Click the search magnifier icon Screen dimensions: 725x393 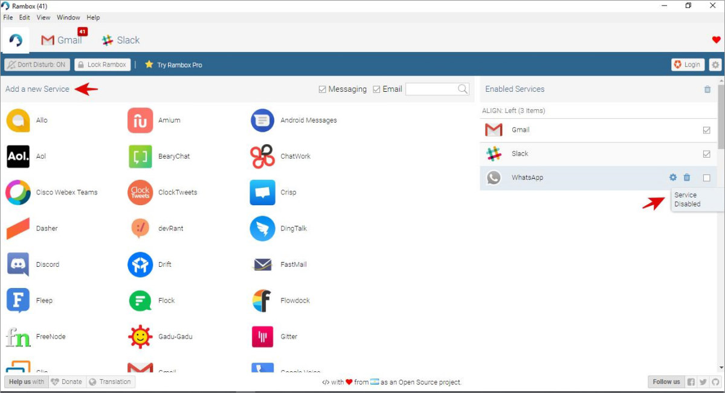point(463,89)
